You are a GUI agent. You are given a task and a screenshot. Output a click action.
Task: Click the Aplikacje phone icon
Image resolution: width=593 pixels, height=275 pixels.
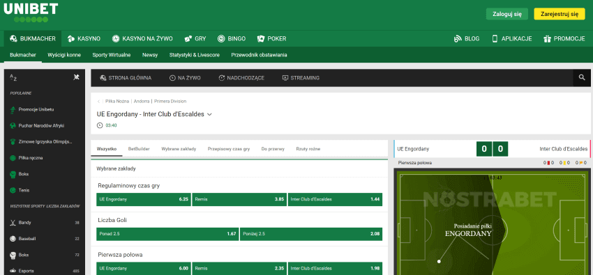(495, 38)
